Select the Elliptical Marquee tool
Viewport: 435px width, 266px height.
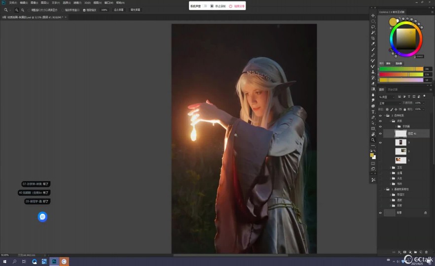[x=373, y=21]
